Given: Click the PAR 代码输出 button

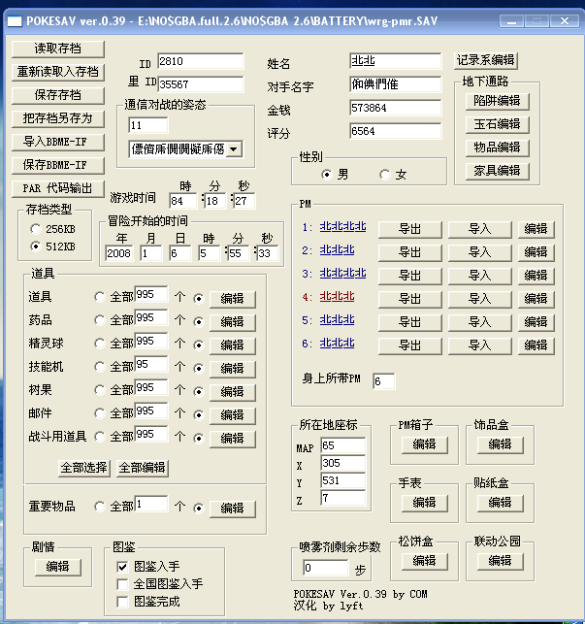Looking at the screenshot, I should click(58, 188).
